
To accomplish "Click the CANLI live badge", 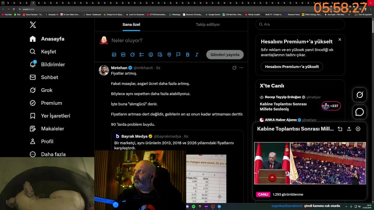I will (x=263, y=195).
